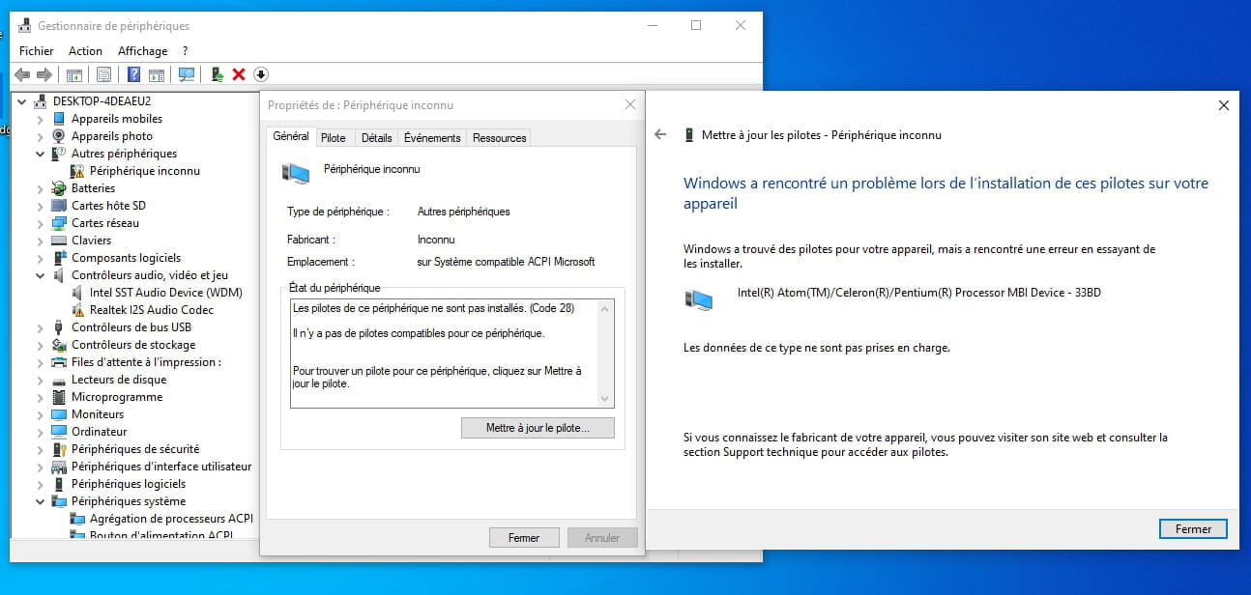1251x595 pixels.
Task: Maximize the Gestionnaire de périphériques window
Action: (695, 26)
